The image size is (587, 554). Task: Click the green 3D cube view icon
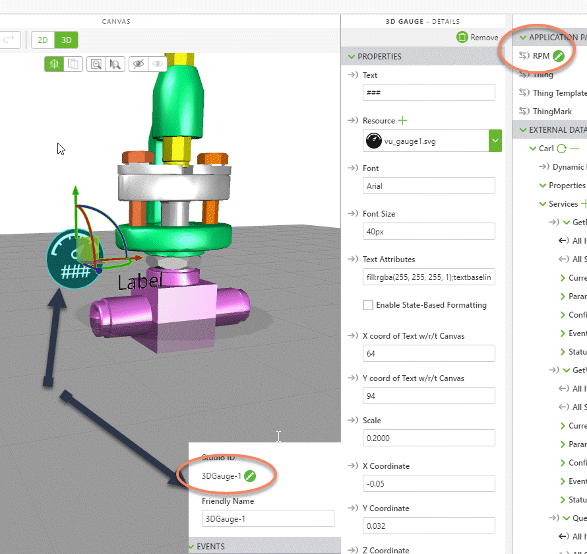(54, 64)
